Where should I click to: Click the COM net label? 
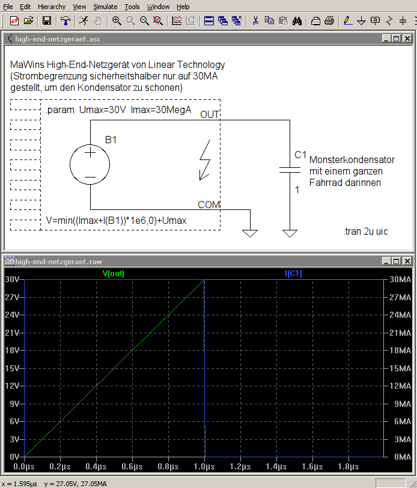pos(209,205)
